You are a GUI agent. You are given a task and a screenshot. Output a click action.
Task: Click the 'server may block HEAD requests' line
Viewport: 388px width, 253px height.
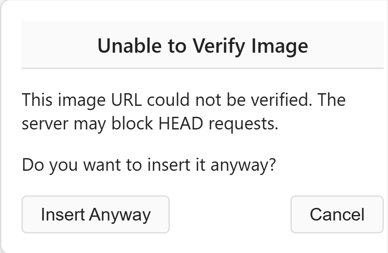(x=150, y=124)
